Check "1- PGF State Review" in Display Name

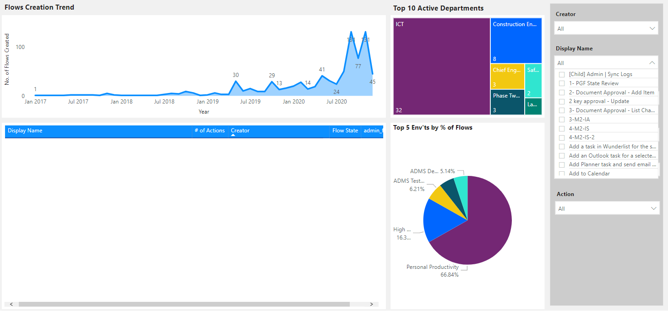(x=562, y=83)
